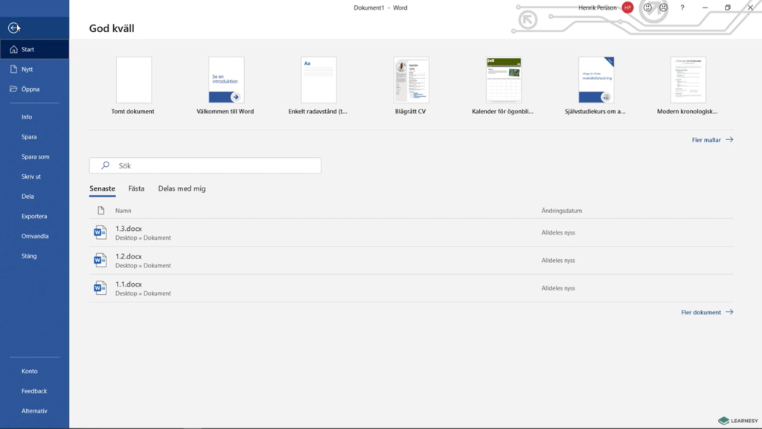Click Word file icon beside 1.2.docx
This screenshot has height=429, width=762.
(x=100, y=260)
